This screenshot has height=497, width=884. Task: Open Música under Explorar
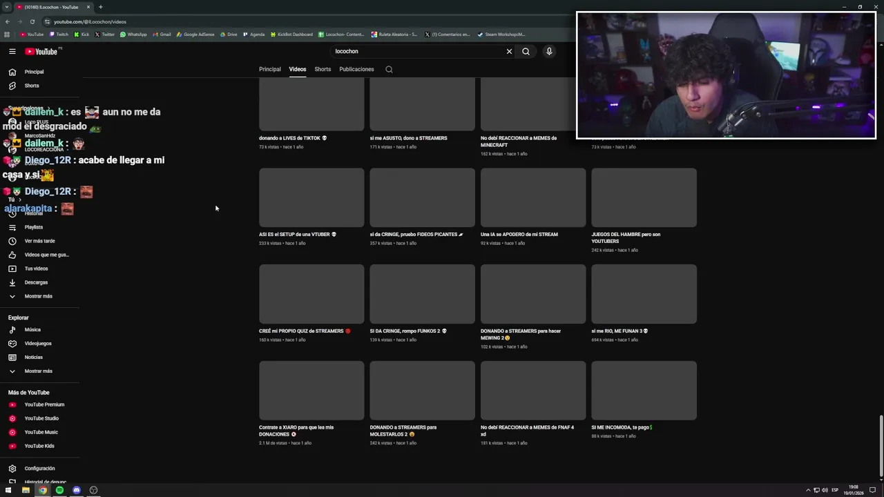tap(32, 330)
